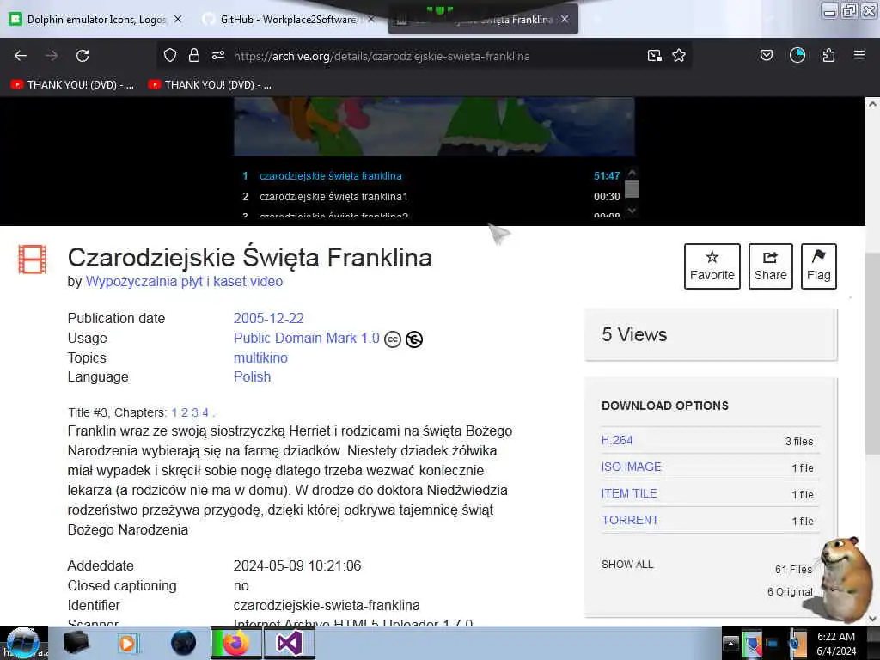Switch to Firefox in the taskbar
Screen dimensions: 880x660
(235, 643)
